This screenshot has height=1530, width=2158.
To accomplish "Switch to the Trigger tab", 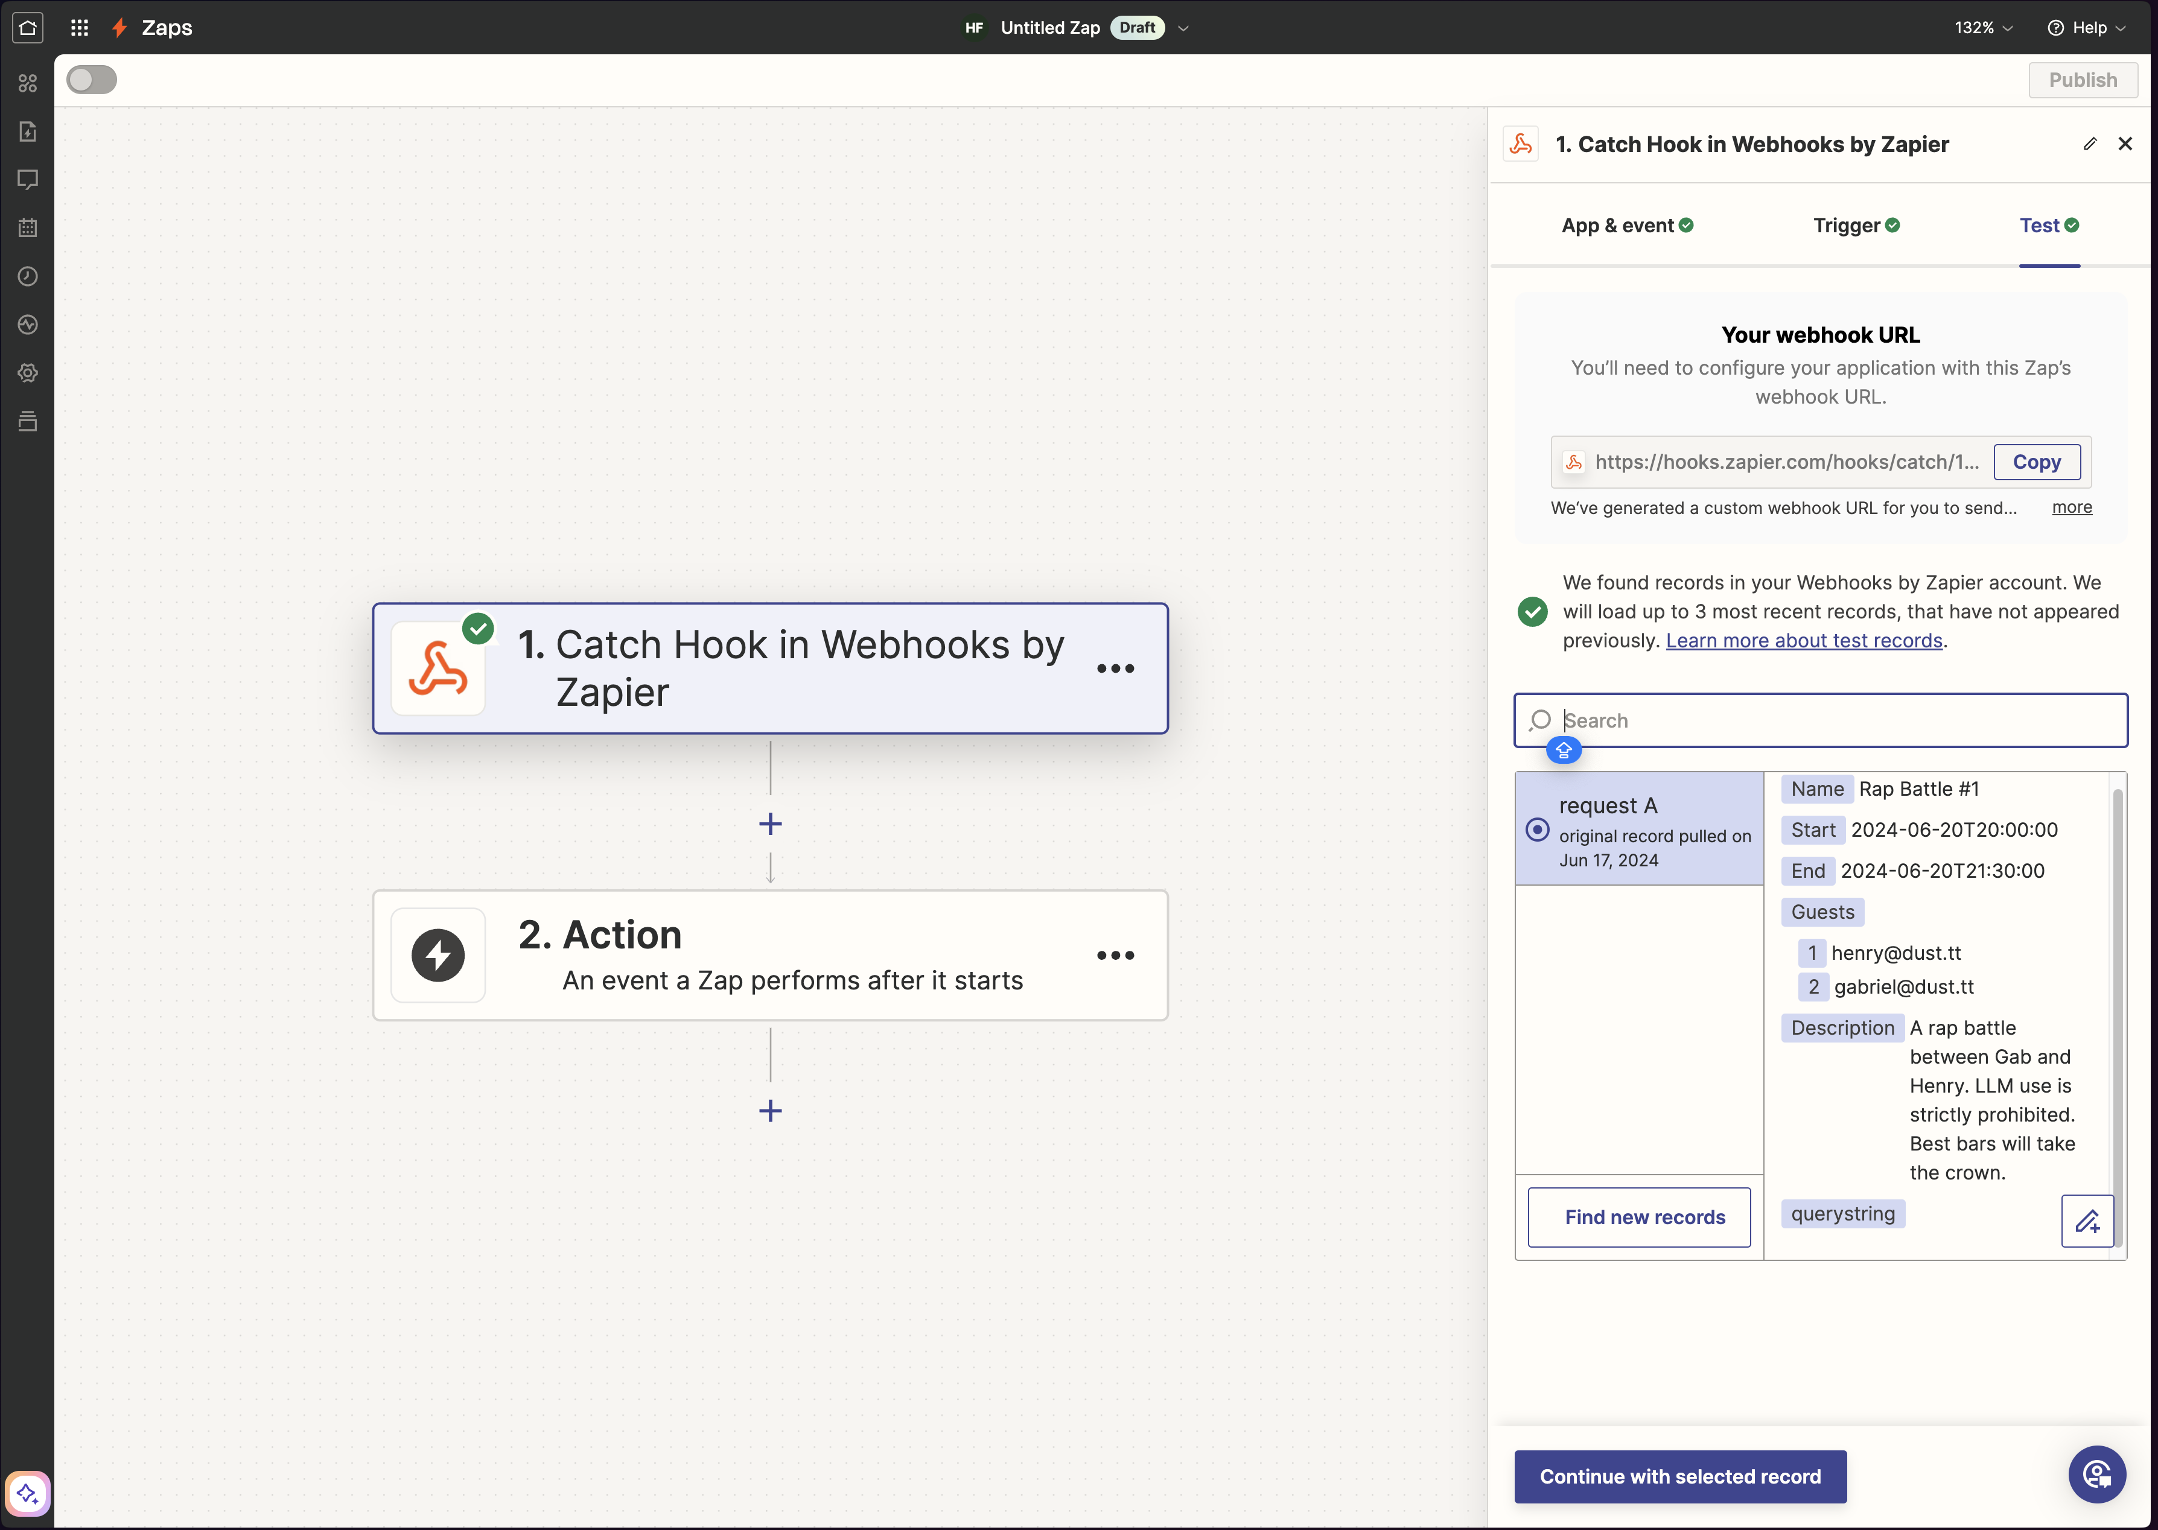I will 1856,225.
